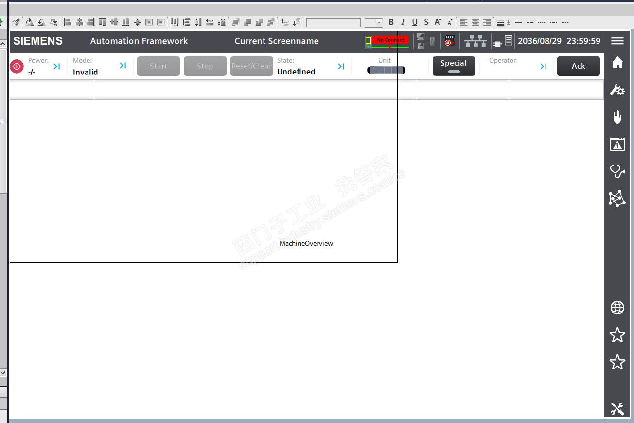Open alarm warning screen in sidebar

[x=617, y=144]
